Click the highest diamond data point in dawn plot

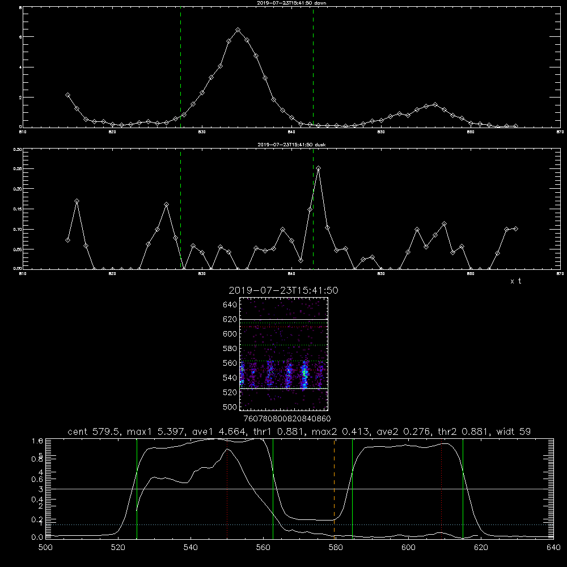pyautogui.click(x=238, y=30)
